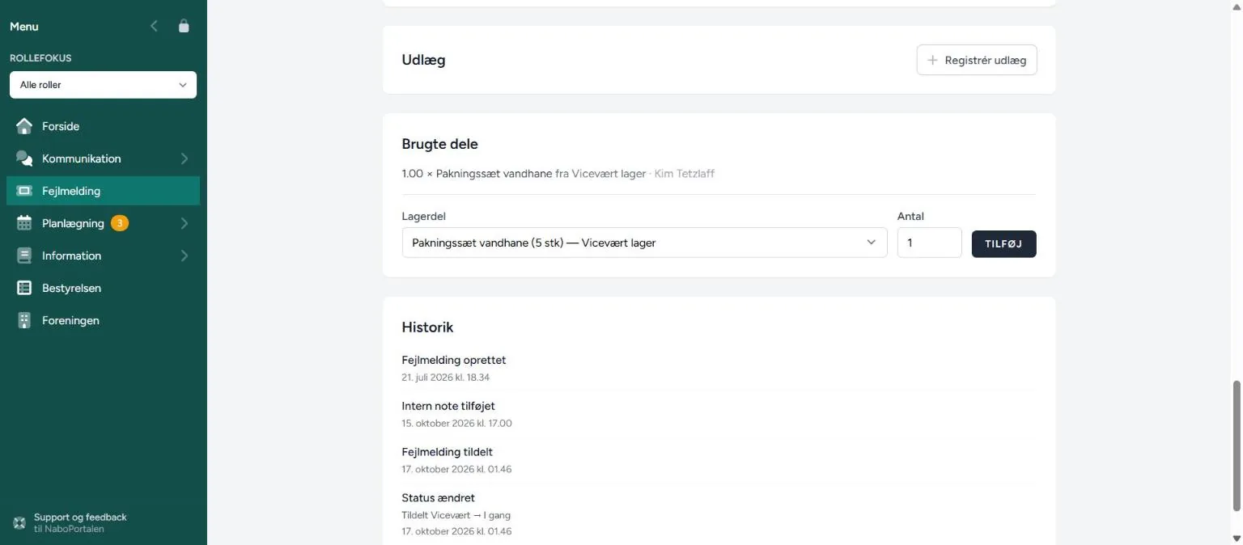Open the Lagerdel dropdown

[x=644, y=243]
